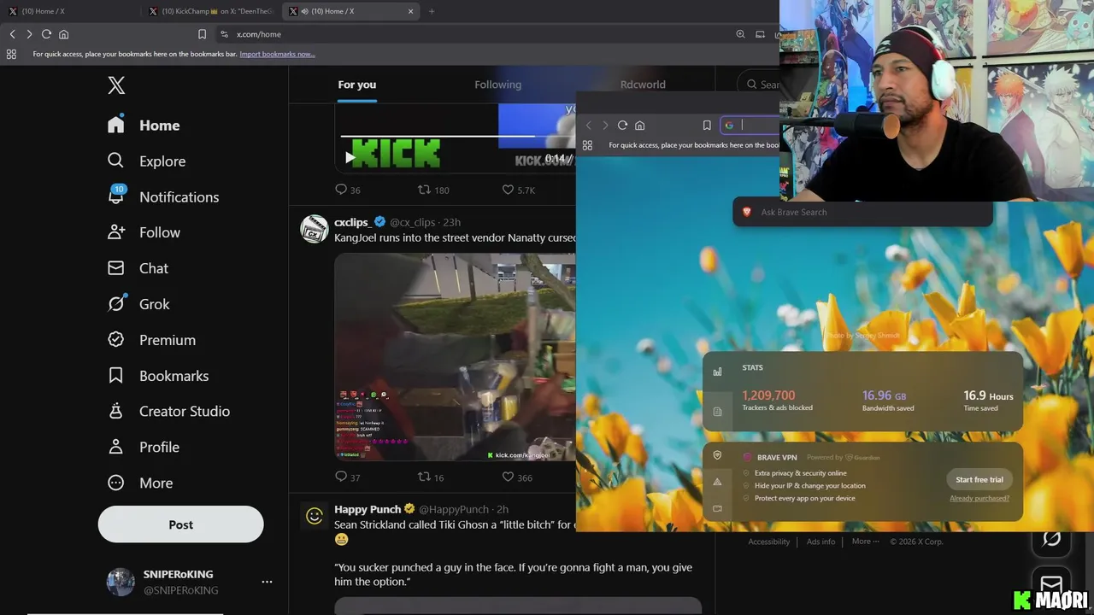Screen dimensions: 1094x615
Task: Open the Happy Punch avatar
Action: [315, 516]
